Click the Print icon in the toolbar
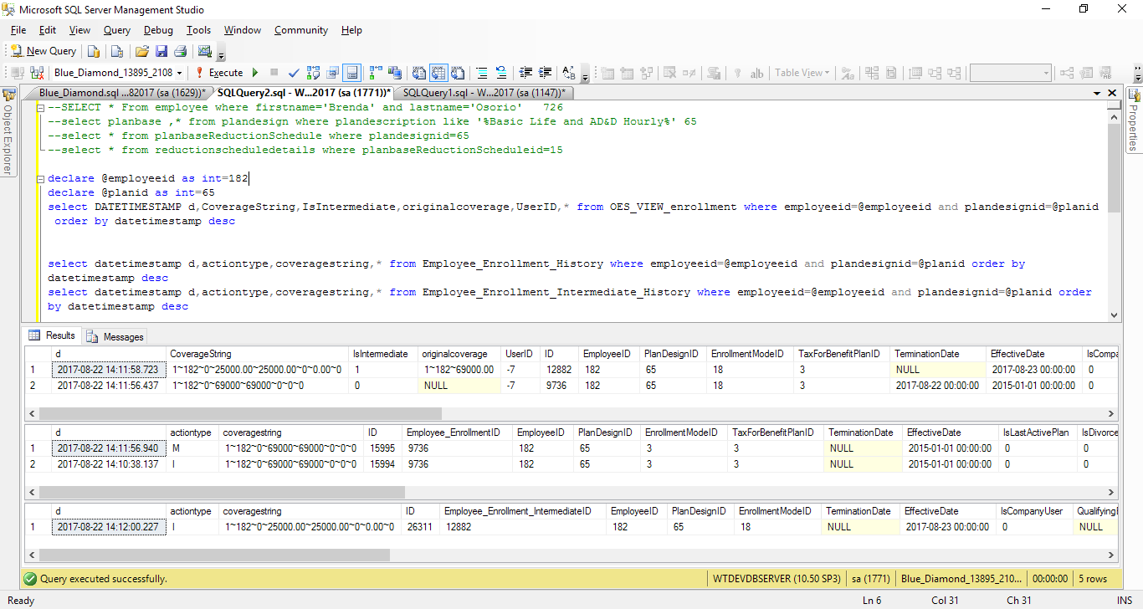The height and width of the screenshot is (609, 1143). click(x=180, y=51)
